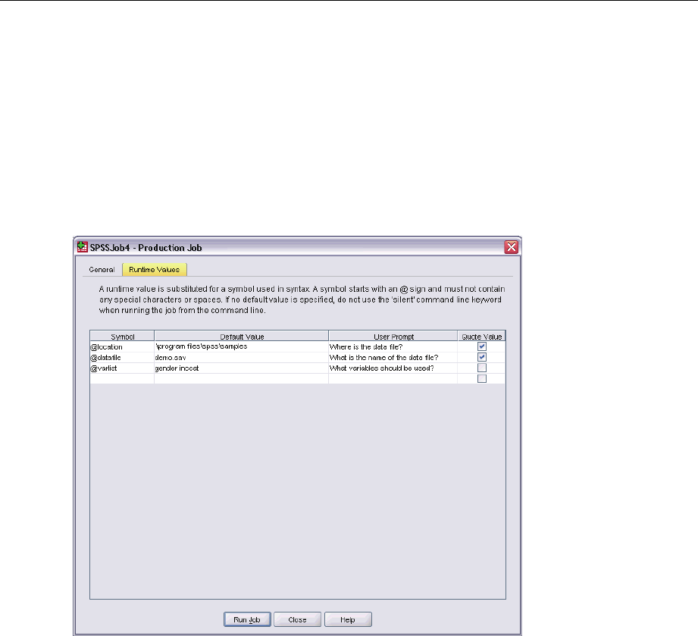Click the SPSS Production Job title bar icon
The height and width of the screenshot is (636, 698).
coord(83,247)
